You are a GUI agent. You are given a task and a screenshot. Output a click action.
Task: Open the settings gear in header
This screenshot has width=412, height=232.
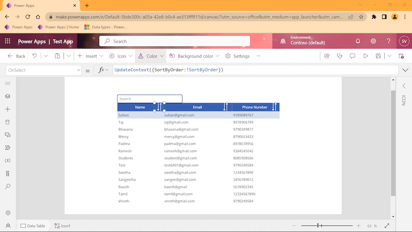click(373, 41)
